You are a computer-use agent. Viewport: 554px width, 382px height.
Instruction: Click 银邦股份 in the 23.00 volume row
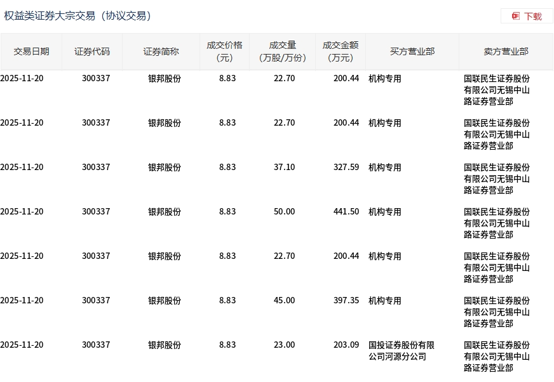(x=165, y=345)
